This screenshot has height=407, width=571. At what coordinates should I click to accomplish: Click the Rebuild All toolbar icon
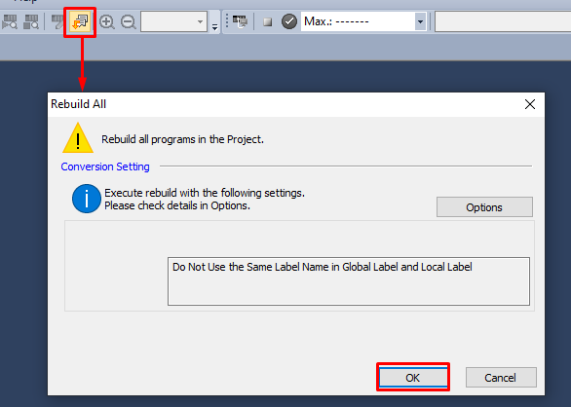pos(80,21)
